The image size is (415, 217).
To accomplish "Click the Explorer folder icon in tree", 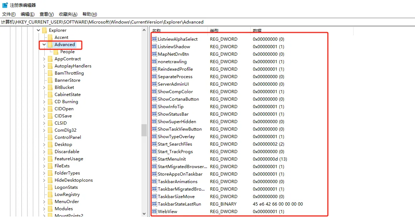I will tap(44, 30).
